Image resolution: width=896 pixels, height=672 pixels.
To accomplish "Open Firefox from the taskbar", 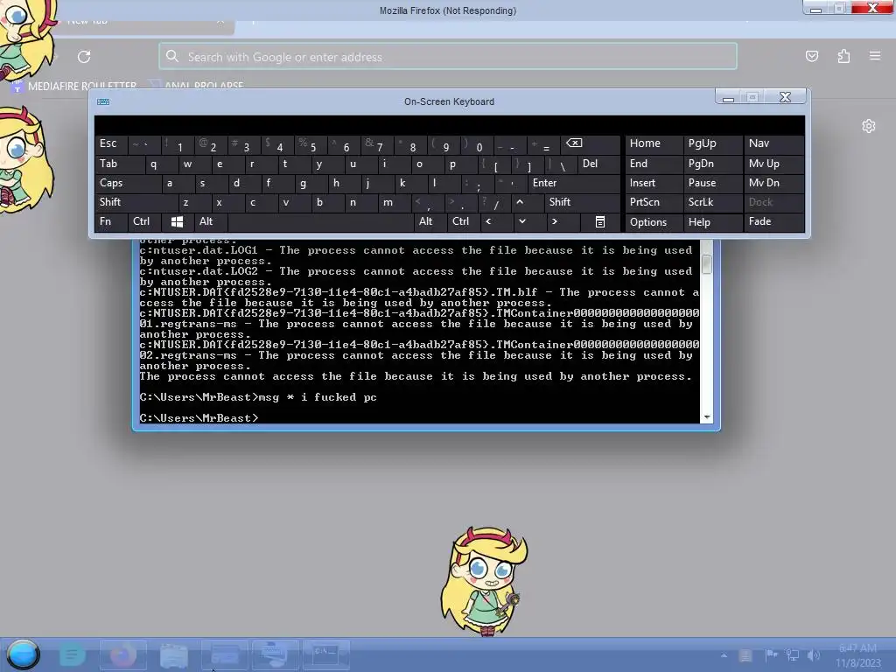I will pyautogui.click(x=122, y=654).
